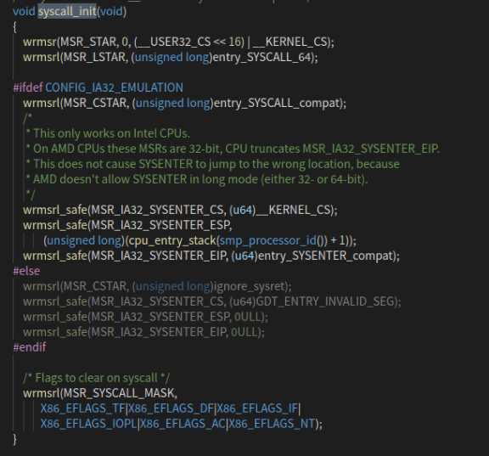Click the inactive MSR_IA32_SYSENTER_ESP, 0ULL line
The height and width of the screenshot is (456, 489).
click(x=145, y=317)
